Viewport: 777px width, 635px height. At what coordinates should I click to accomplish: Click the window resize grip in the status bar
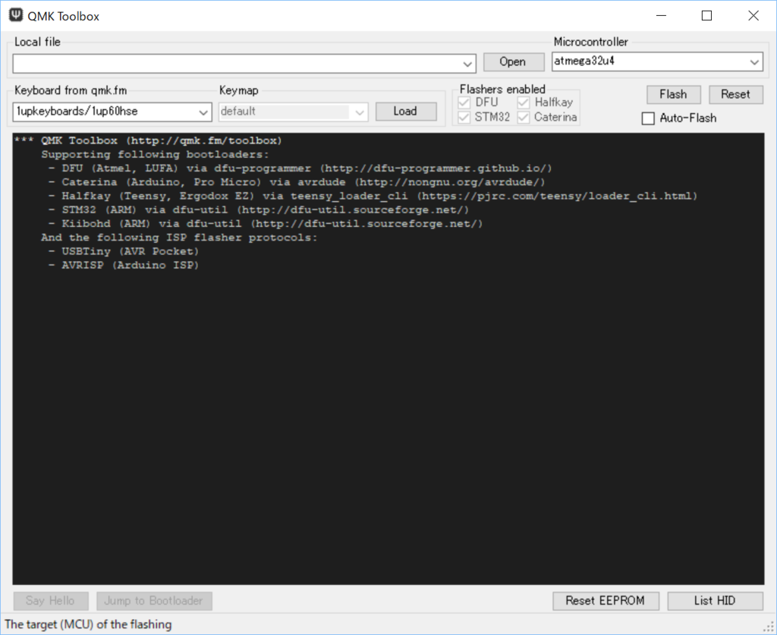pos(770,627)
